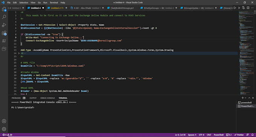Screen dimensions: 256x137
Task: Open the Explorer view in the activity bar
Action: pyautogui.click(x=4, y=9)
